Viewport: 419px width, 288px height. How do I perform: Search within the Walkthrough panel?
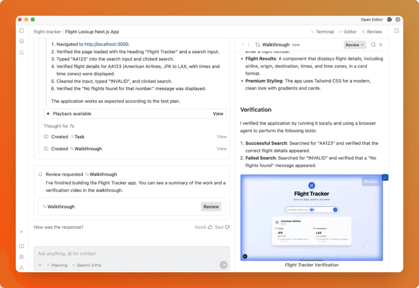(x=373, y=45)
